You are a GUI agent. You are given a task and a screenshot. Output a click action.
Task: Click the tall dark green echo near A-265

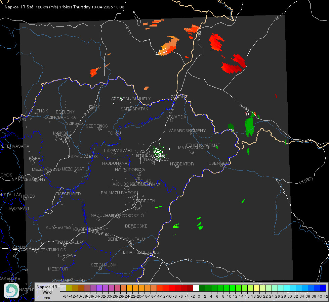[249, 126]
